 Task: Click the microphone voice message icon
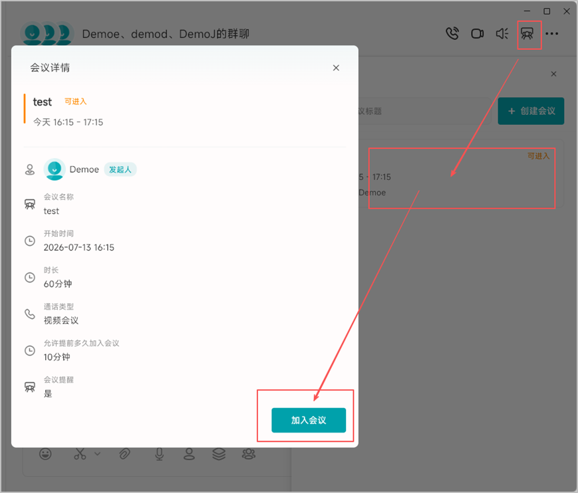click(159, 454)
